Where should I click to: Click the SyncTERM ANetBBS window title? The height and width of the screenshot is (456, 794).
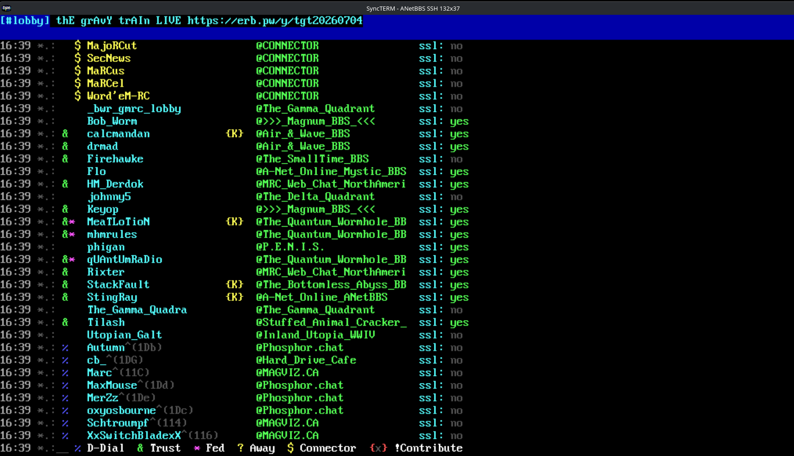tap(413, 8)
